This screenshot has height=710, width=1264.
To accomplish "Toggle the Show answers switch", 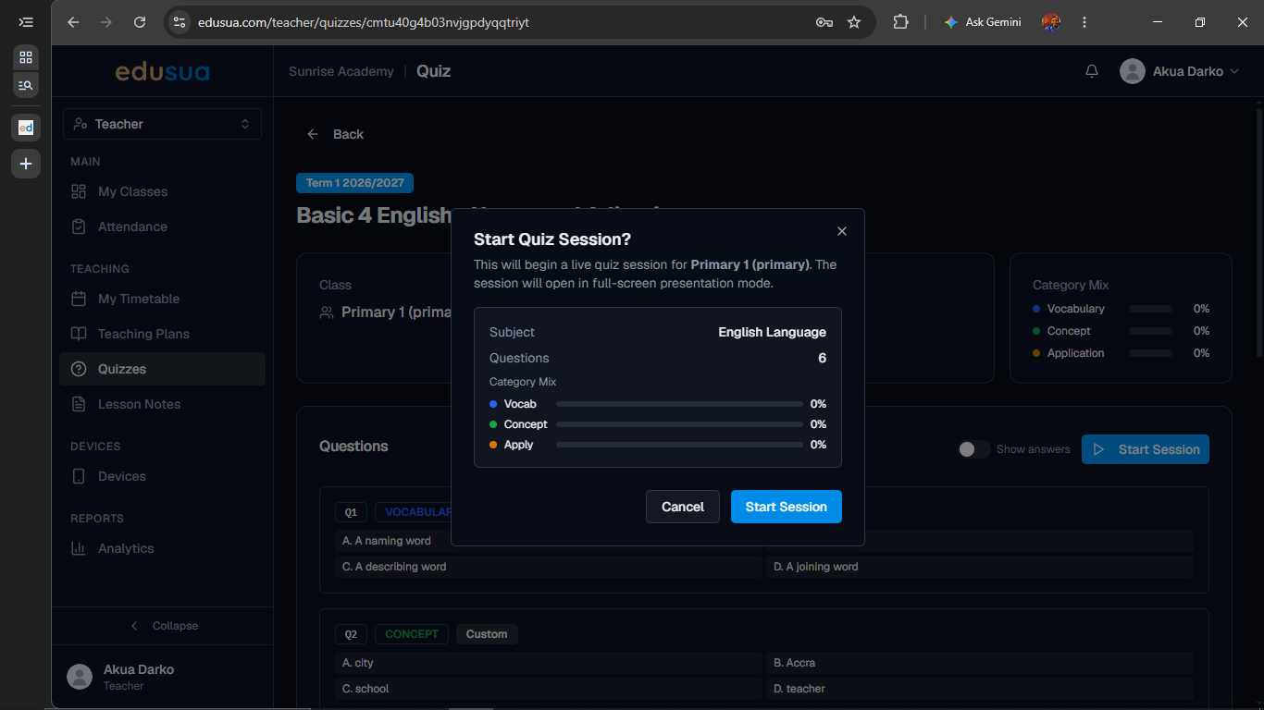I will [x=973, y=449].
